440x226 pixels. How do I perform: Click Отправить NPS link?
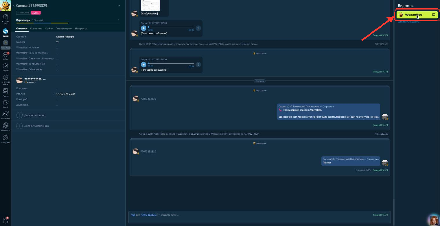[363, 170]
